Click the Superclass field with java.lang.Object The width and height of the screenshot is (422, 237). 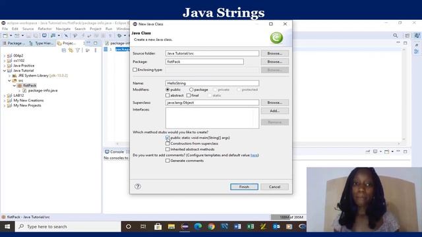pos(212,103)
